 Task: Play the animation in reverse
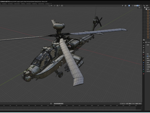click(x=58, y=104)
